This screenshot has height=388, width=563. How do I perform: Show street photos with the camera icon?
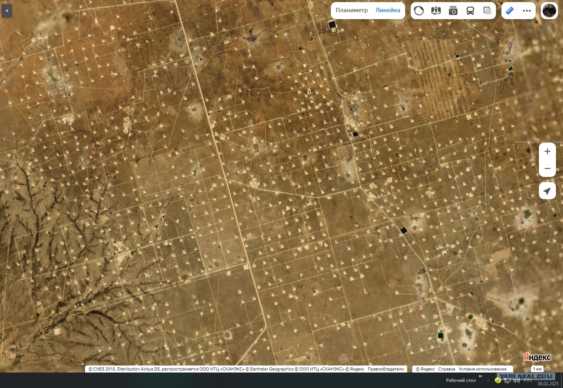(453, 11)
